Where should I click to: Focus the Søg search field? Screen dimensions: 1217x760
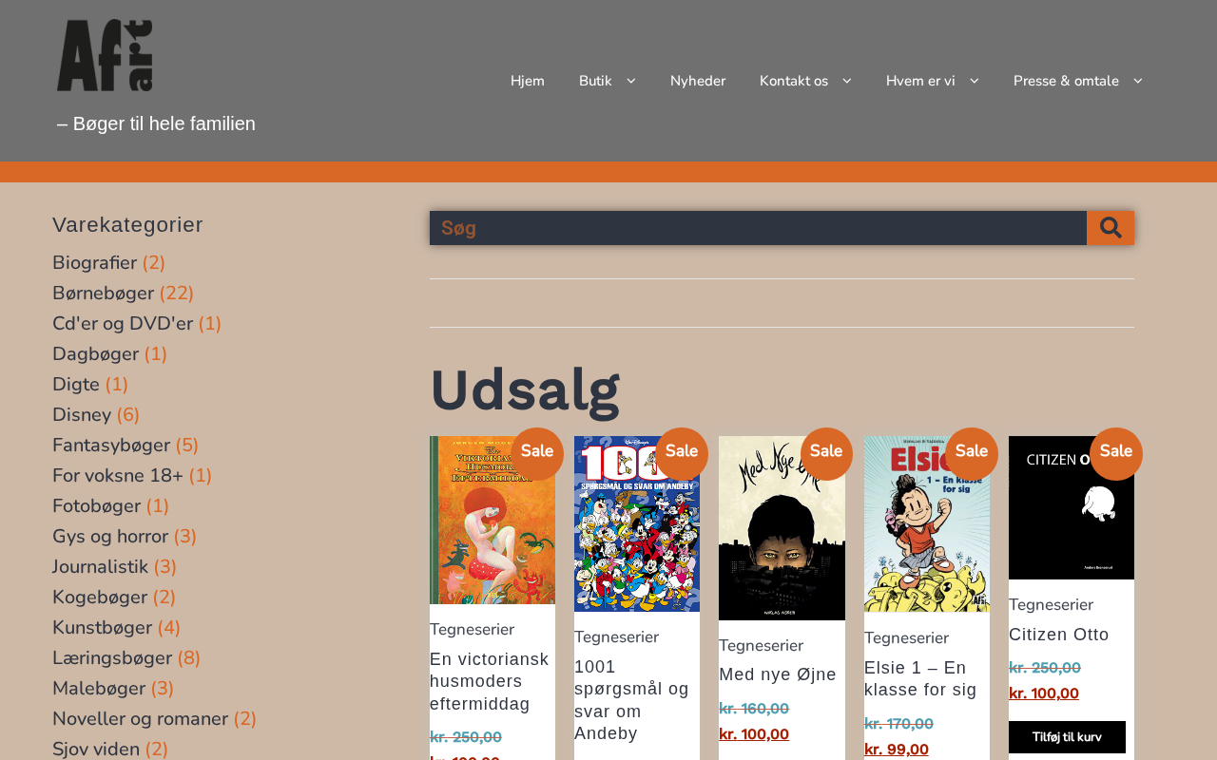[x=758, y=228]
